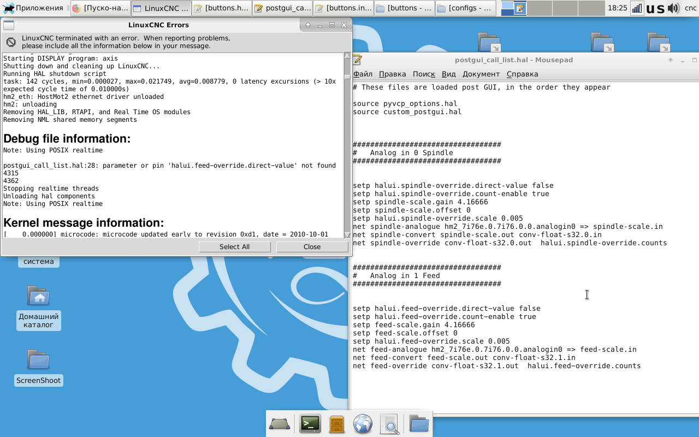Launch the web browser globe icon in dock

(363, 424)
